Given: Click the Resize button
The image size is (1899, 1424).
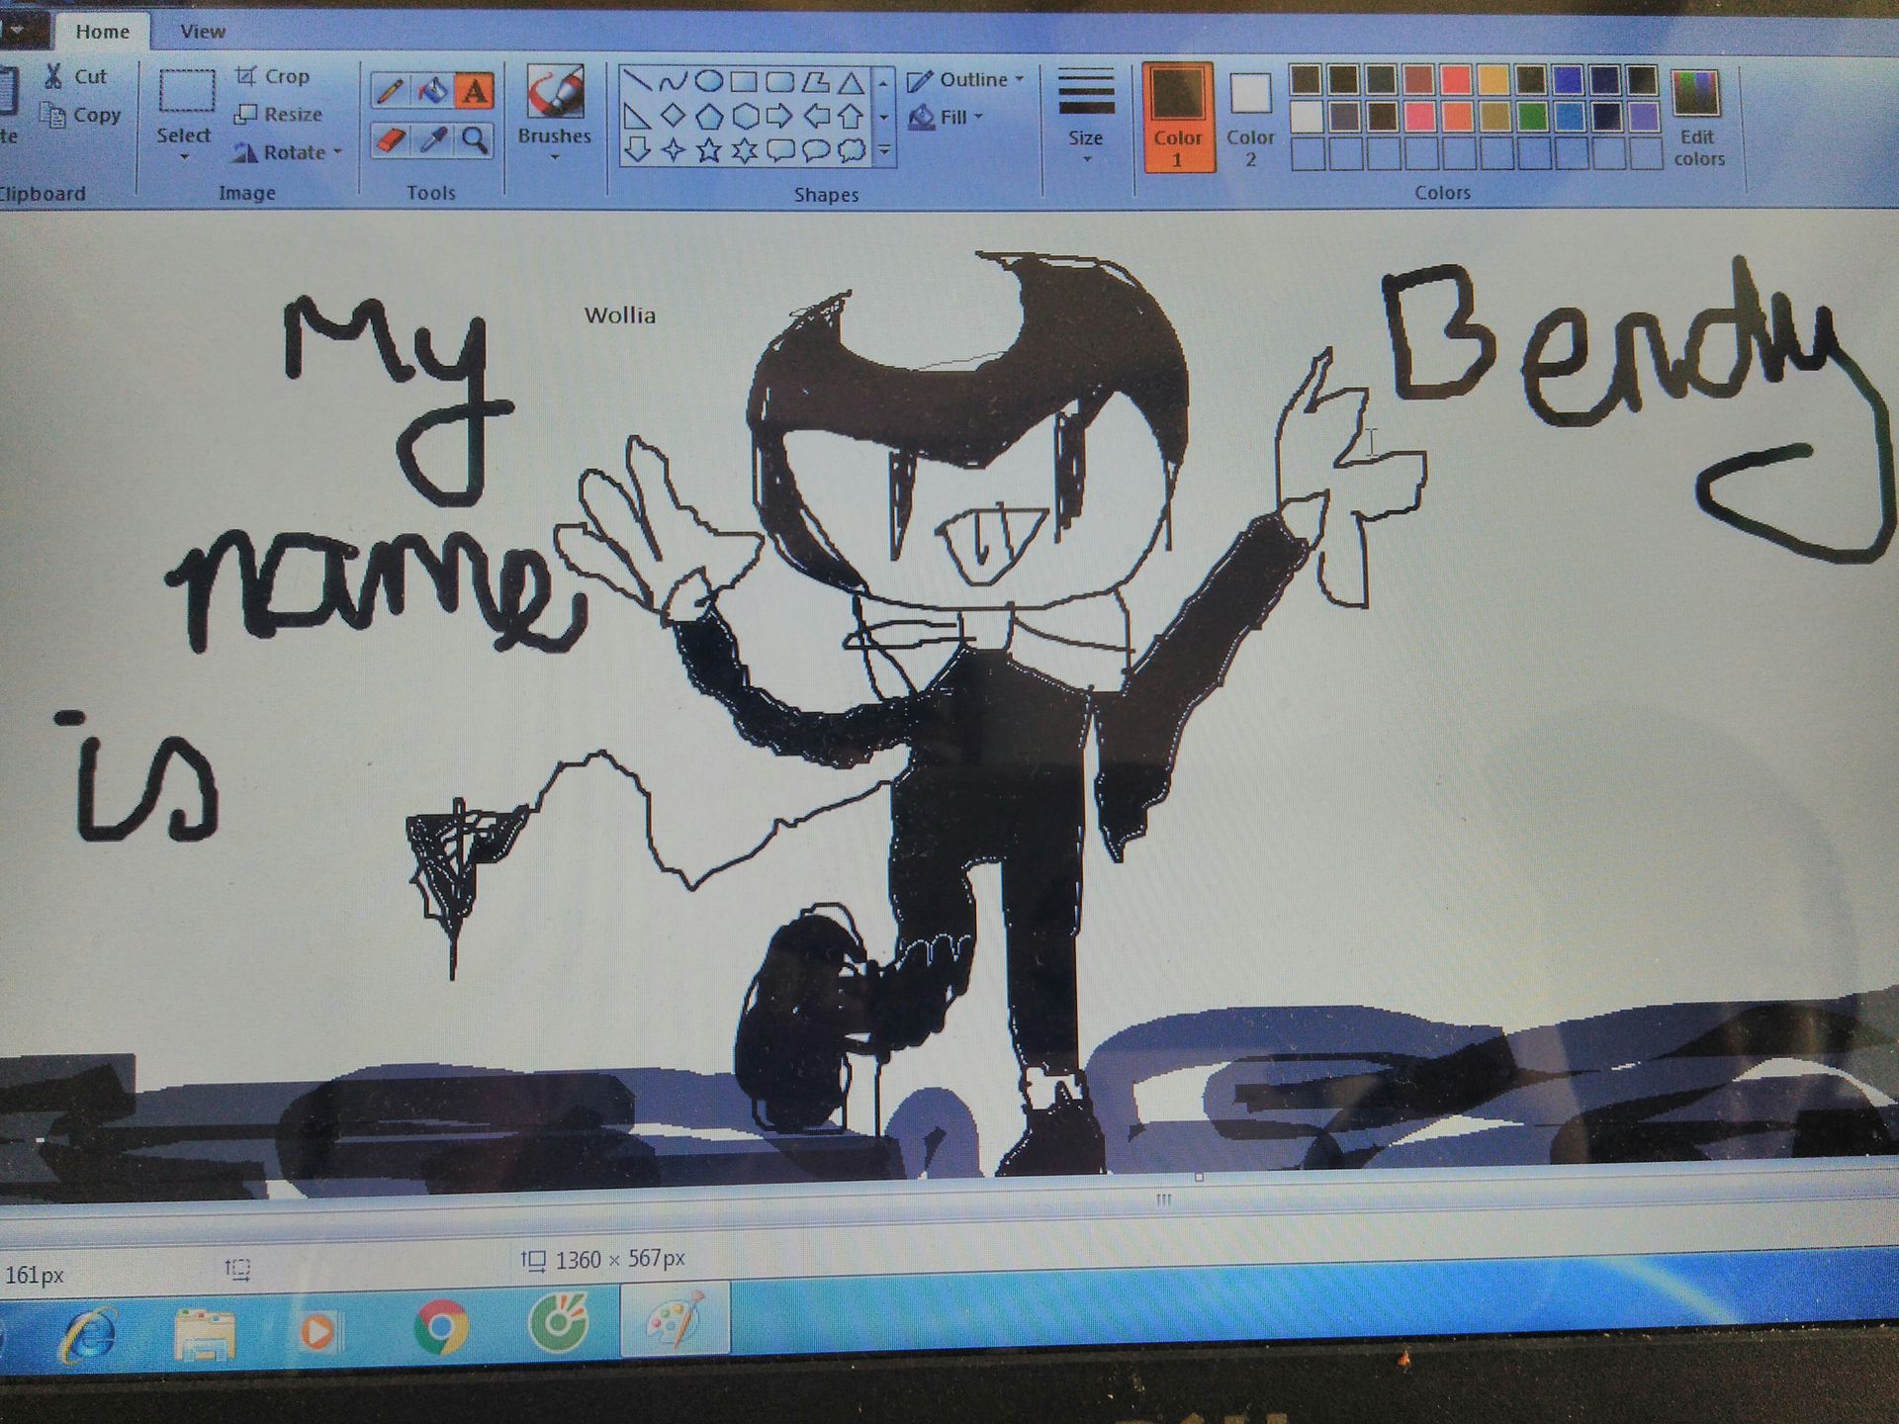Looking at the screenshot, I should tap(279, 115).
